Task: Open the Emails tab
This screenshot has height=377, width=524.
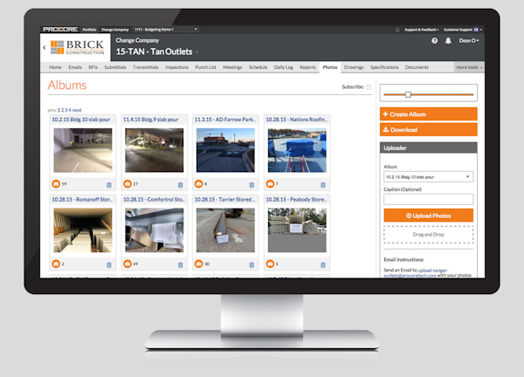Action: [x=75, y=67]
